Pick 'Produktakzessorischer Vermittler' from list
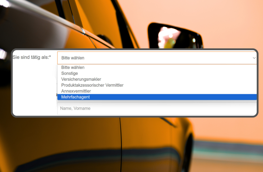263x172 pixels. click(92, 85)
